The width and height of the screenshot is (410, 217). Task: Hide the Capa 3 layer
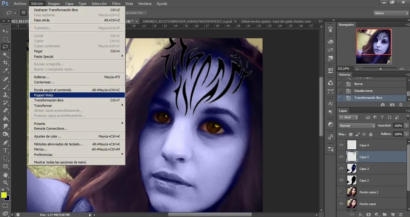click(341, 169)
